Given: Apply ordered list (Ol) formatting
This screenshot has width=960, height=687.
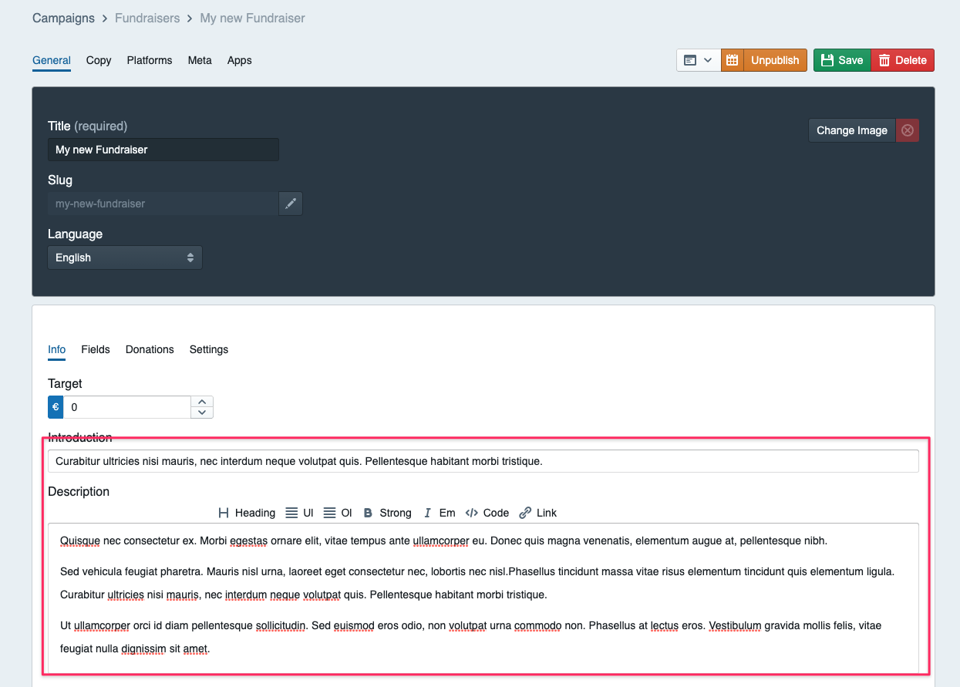Looking at the screenshot, I should click(338, 513).
